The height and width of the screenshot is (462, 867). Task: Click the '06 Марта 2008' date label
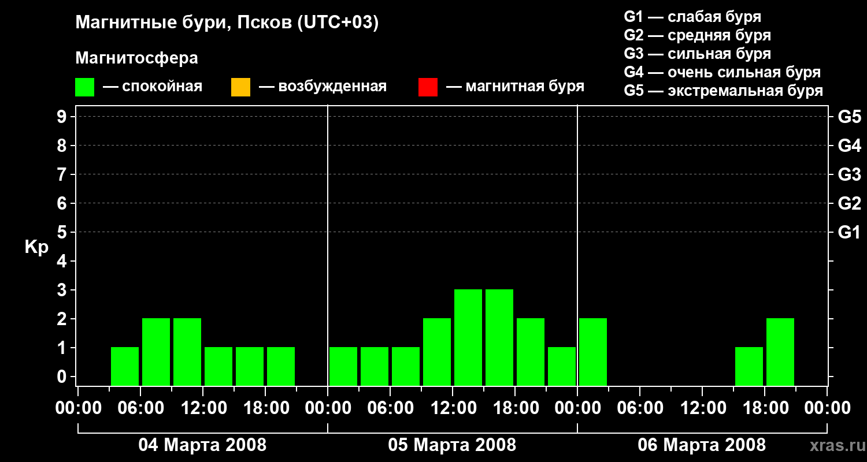point(702,445)
